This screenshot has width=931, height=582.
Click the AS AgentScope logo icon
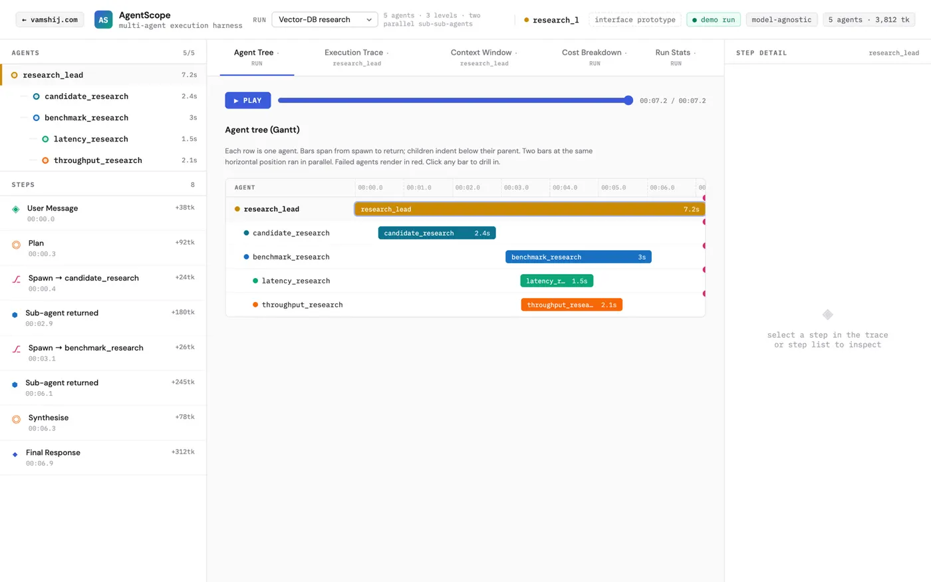103,19
